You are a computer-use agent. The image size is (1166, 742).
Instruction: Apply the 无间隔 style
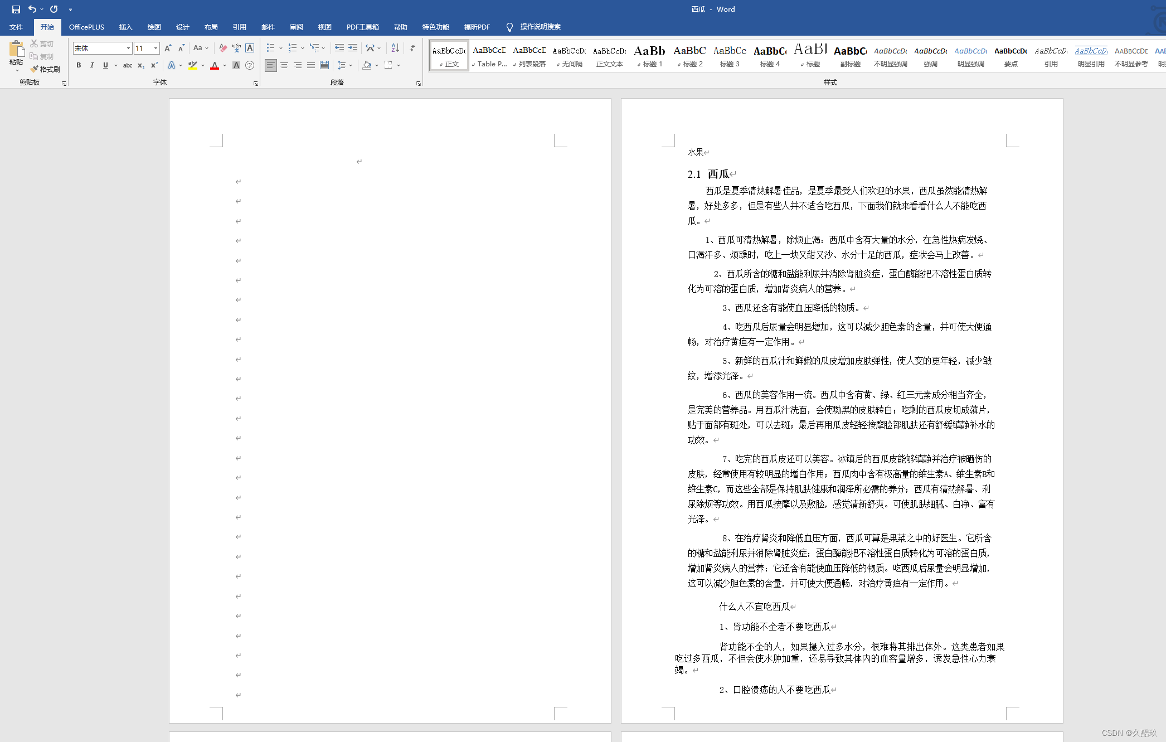click(x=569, y=56)
